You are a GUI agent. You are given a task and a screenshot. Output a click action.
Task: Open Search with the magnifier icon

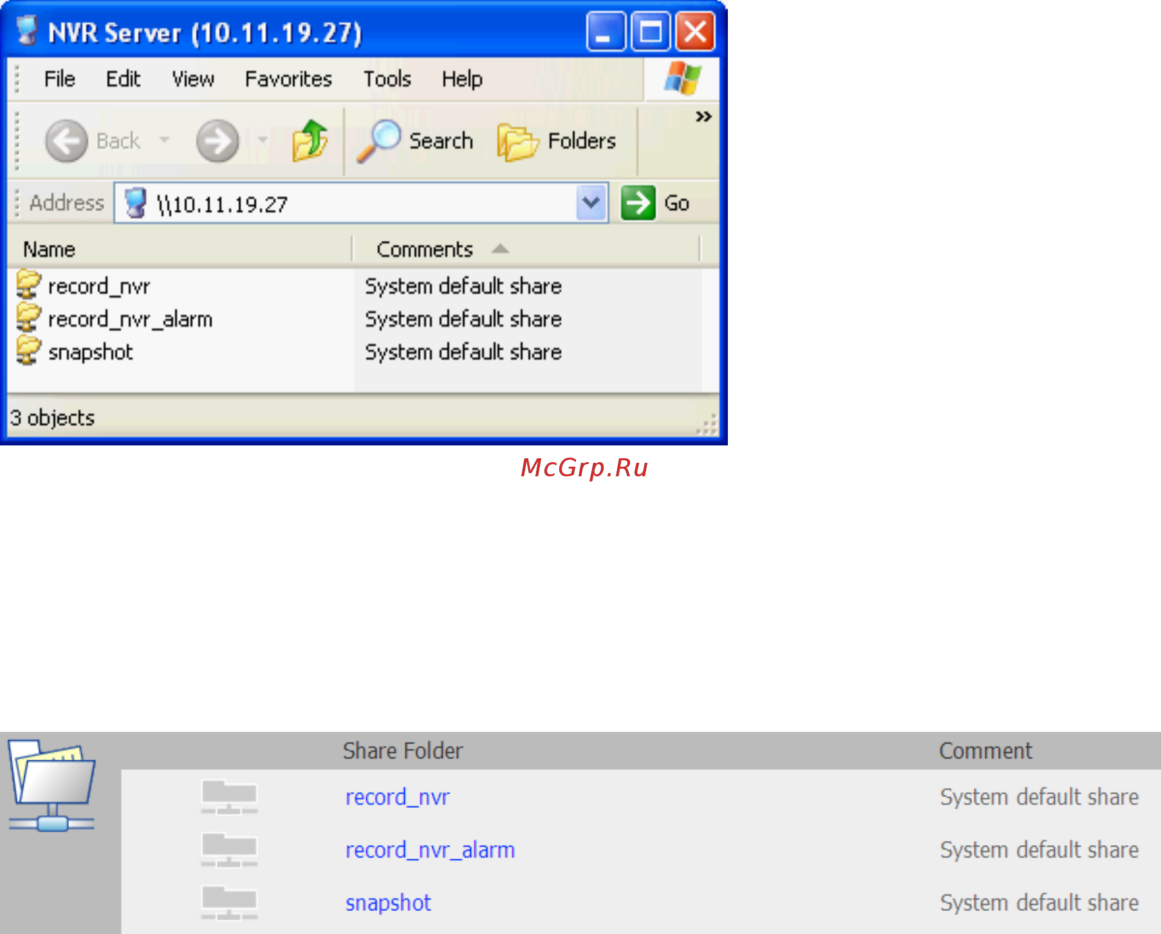click(415, 141)
